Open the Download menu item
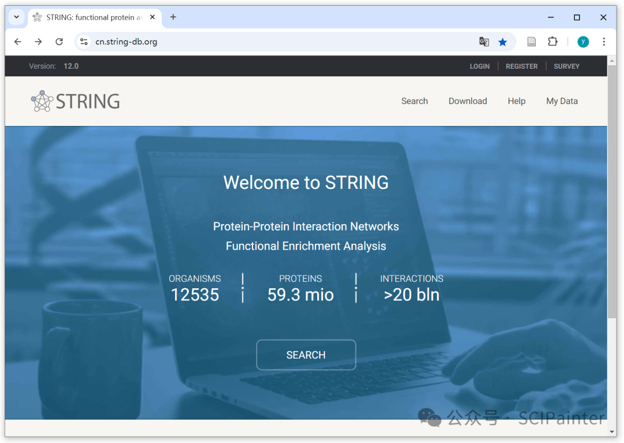624x443 pixels. 467,101
